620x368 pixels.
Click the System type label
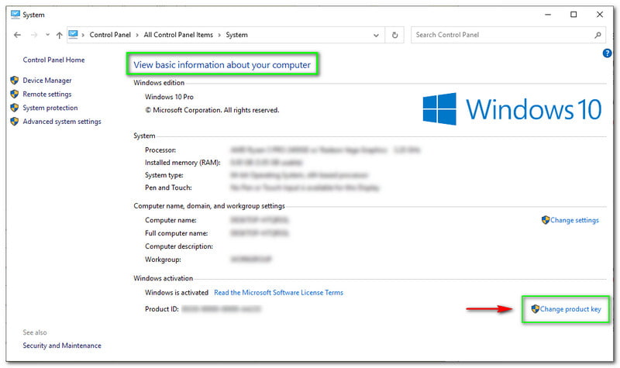coord(164,175)
